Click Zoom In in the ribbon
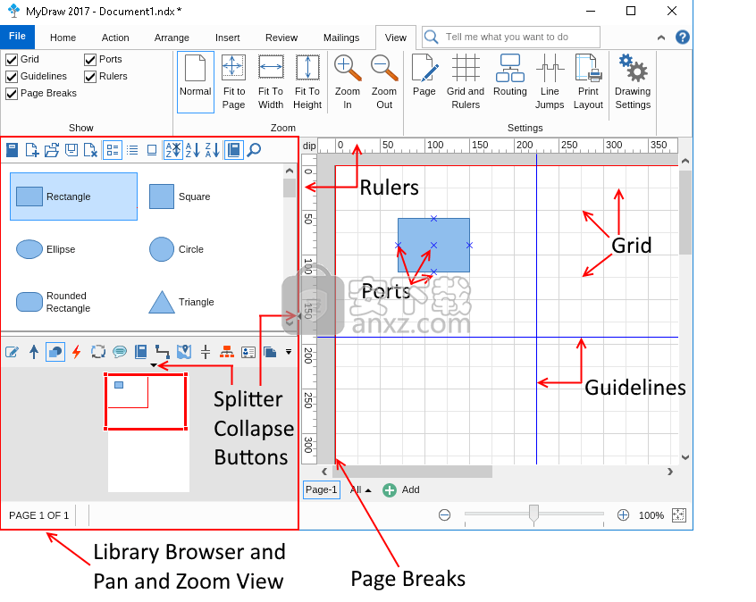756x602 pixels. [348, 82]
